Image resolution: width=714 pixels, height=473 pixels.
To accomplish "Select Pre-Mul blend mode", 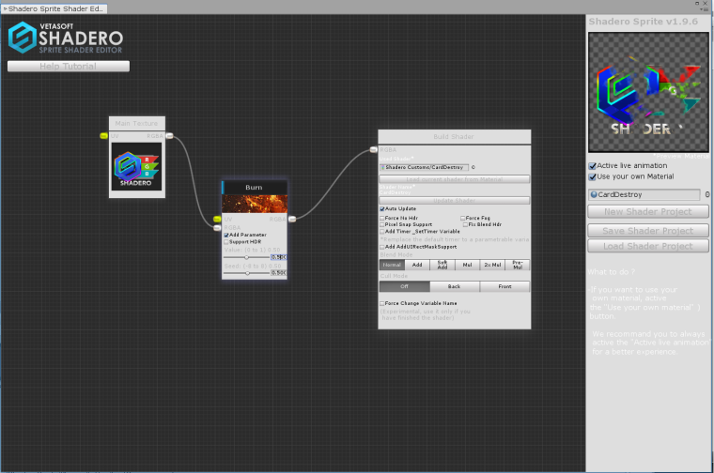I will pyautogui.click(x=518, y=265).
